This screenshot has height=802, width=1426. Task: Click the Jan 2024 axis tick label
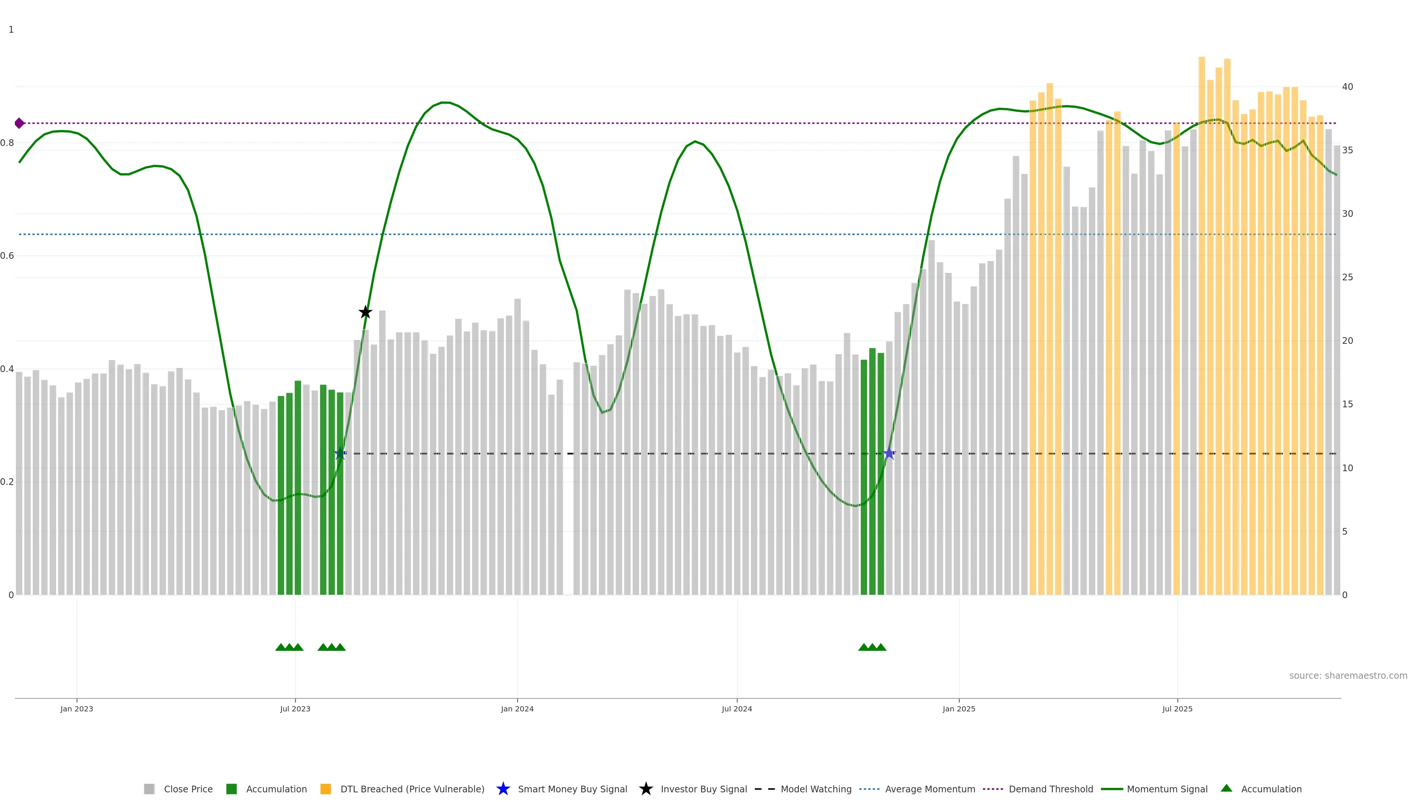pos(517,708)
